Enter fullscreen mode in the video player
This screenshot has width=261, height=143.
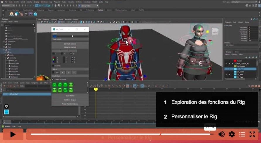[252, 134]
